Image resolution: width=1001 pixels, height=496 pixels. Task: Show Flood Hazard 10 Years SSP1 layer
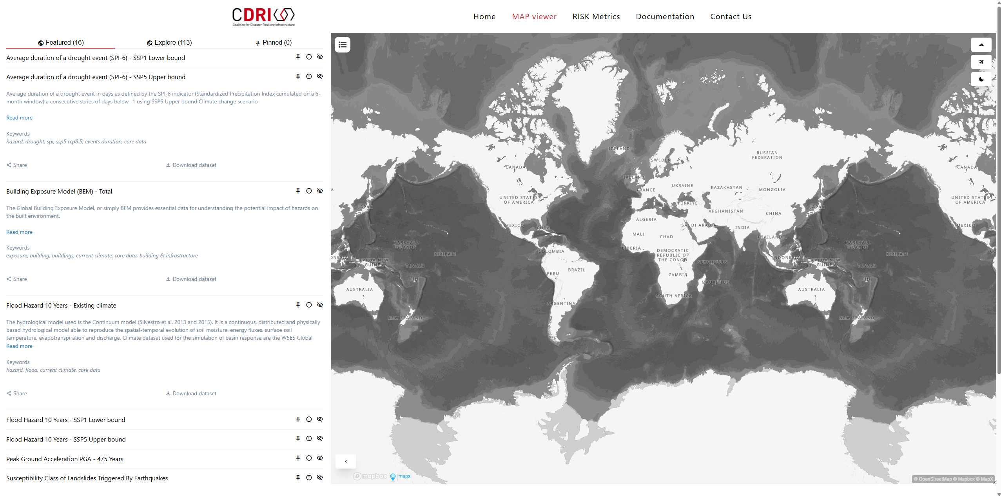pyautogui.click(x=320, y=420)
